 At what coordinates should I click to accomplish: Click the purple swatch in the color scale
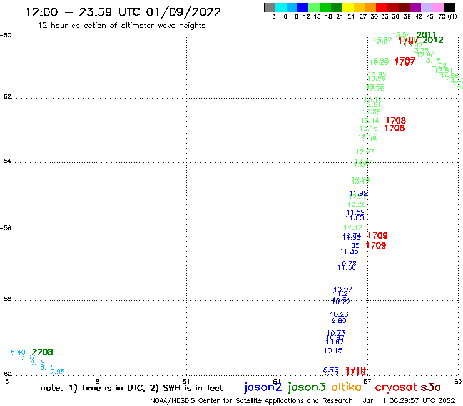click(415, 7)
